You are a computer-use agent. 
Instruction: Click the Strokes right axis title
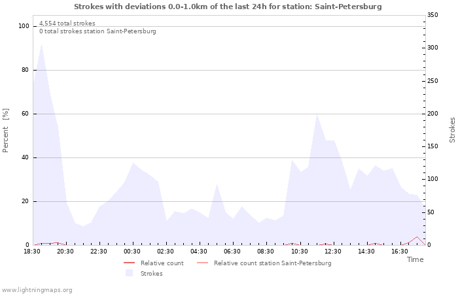point(452,130)
